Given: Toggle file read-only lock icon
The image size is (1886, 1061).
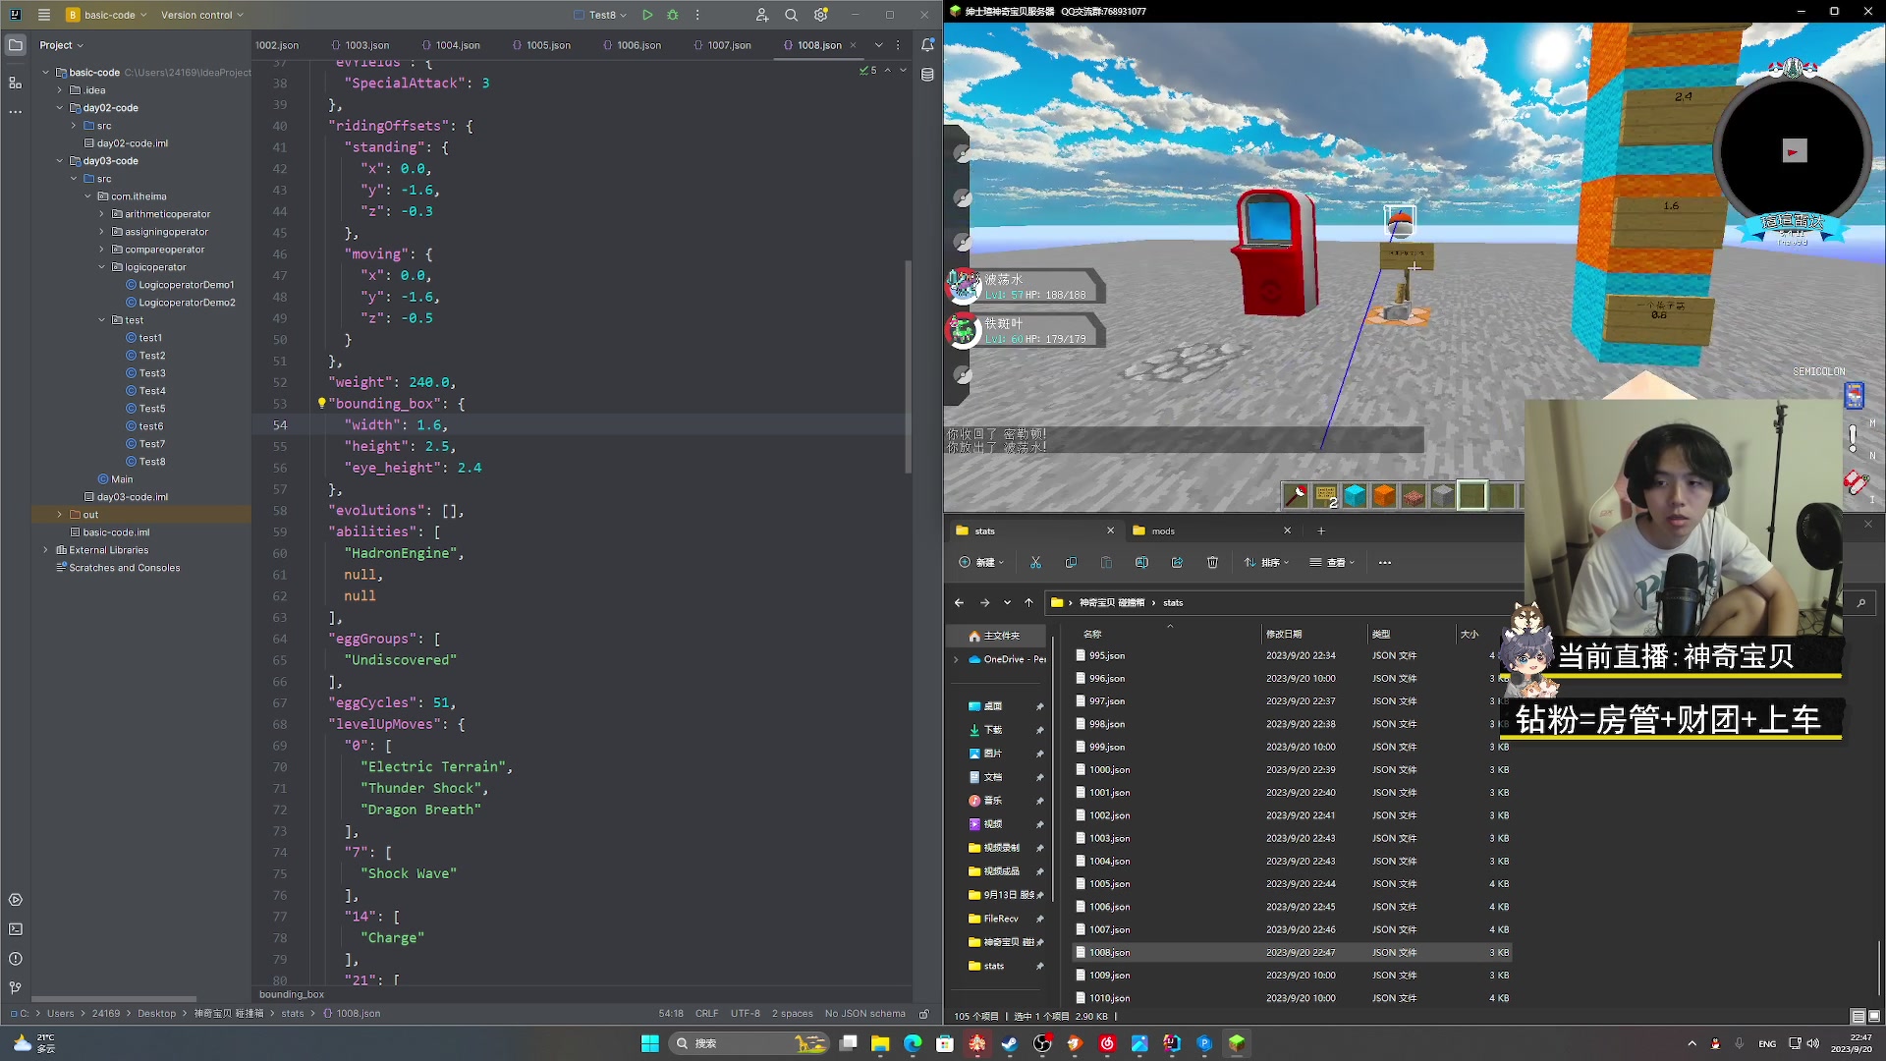Looking at the screenshot, I should [923, 1013].
